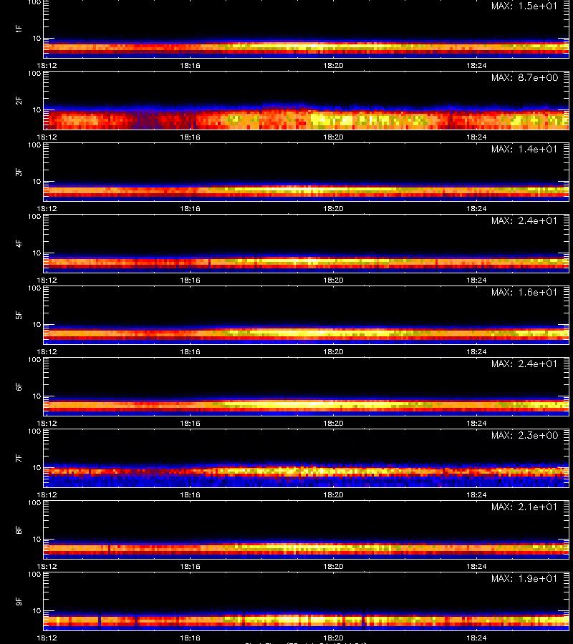Click the 10 y-axis label of 2F

click(37, 109)
